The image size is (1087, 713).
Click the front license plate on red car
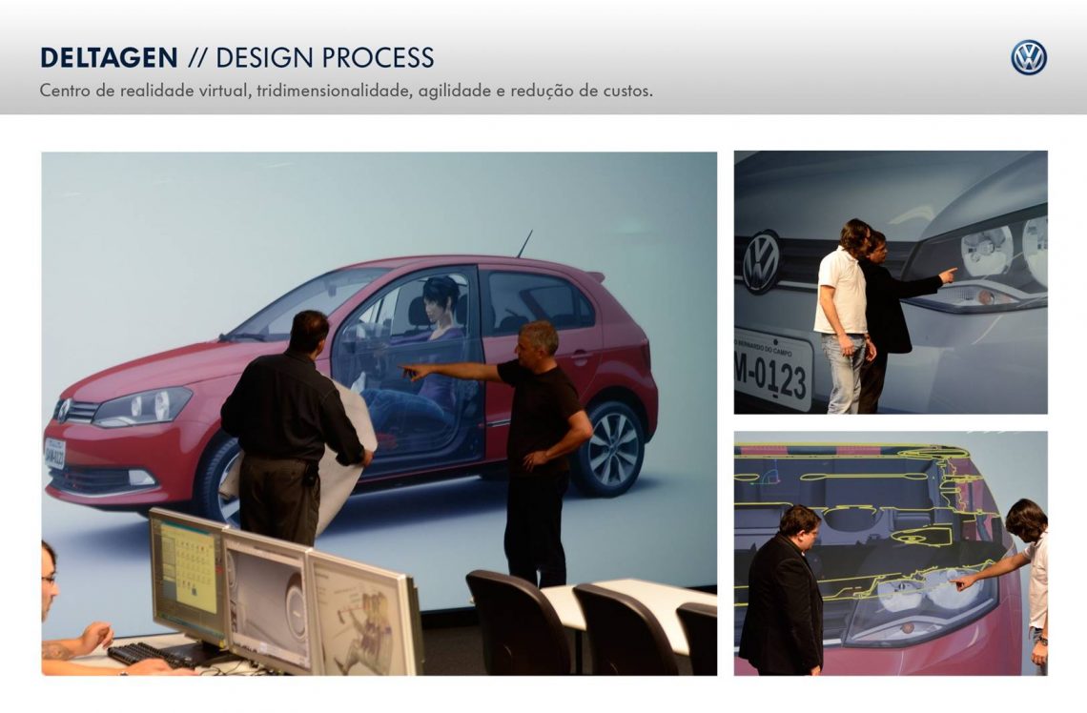tap(55, 452)
